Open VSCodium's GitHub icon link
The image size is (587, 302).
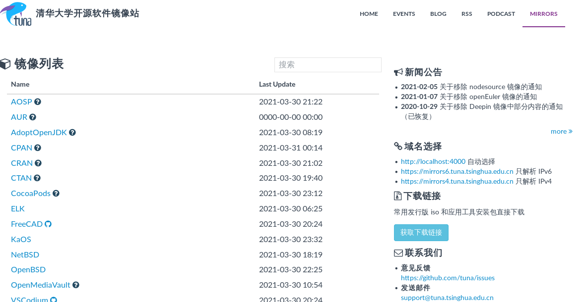(x=55, y=299)
